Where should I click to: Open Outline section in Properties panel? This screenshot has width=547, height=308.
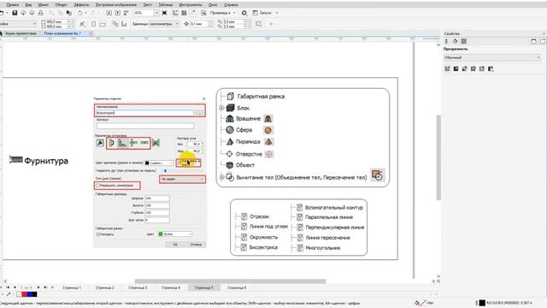click(446, 41)
